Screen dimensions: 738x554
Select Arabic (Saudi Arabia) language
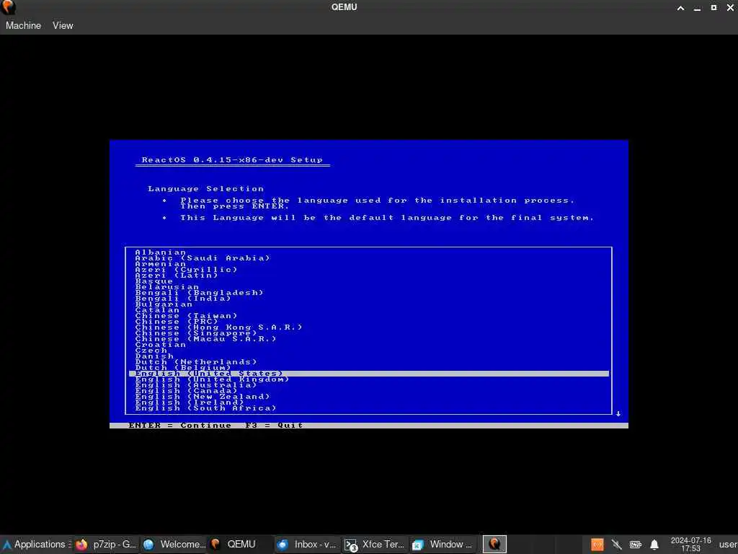[203, 258]
